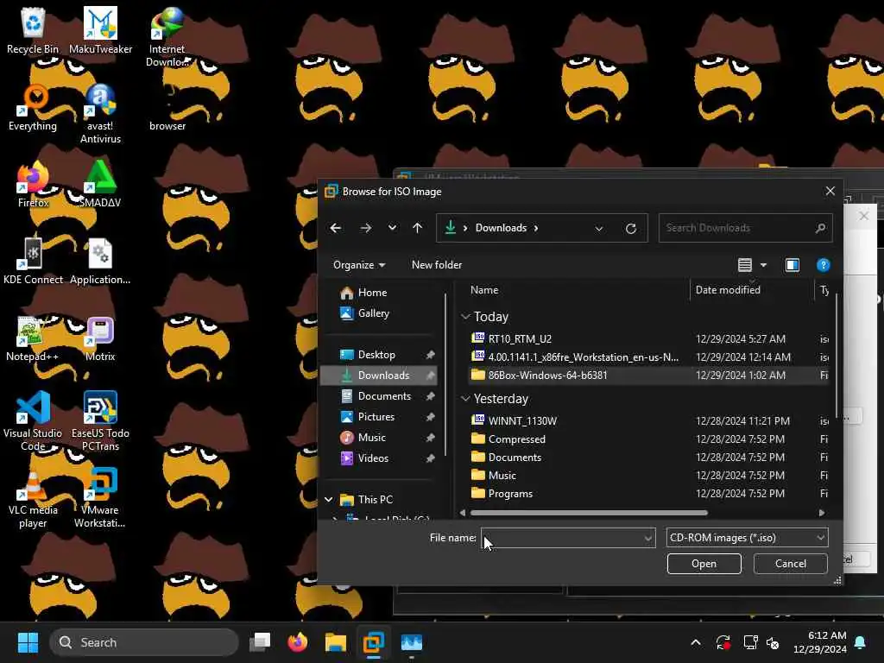Select VLC media player desktop icon
This screenshot has height=663, width=884.
point(33,498)
